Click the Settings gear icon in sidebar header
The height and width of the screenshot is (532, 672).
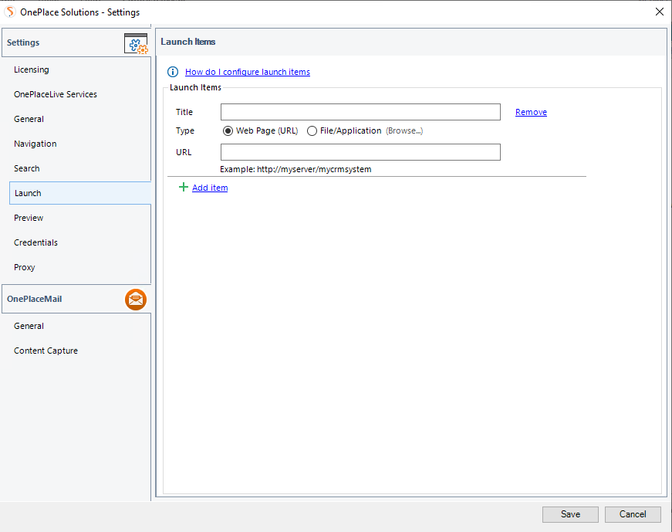point(136,43)
